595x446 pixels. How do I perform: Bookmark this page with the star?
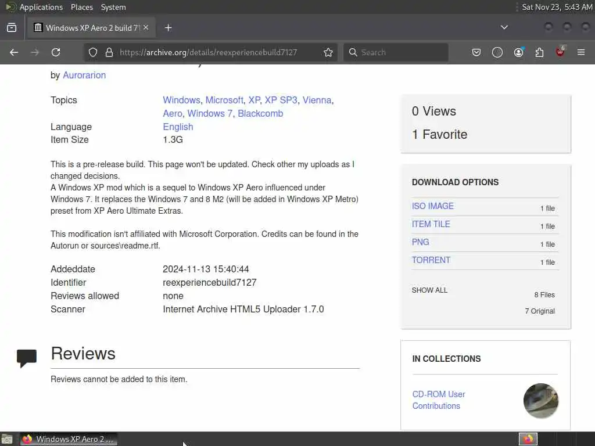[328, 52]
